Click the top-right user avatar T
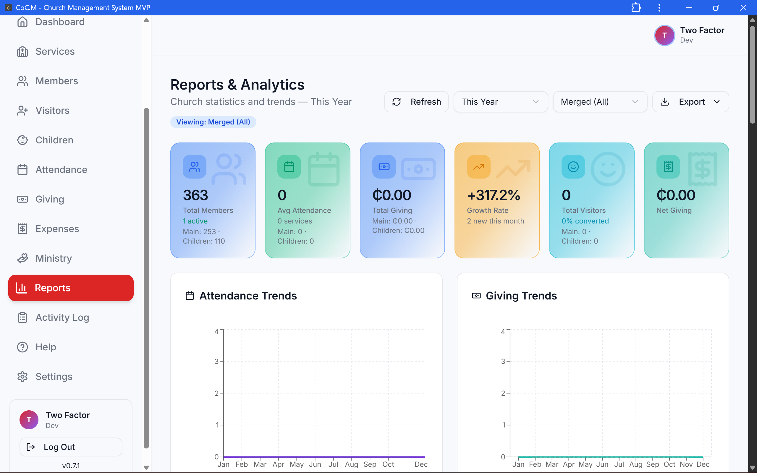 (x=664, y=35)
